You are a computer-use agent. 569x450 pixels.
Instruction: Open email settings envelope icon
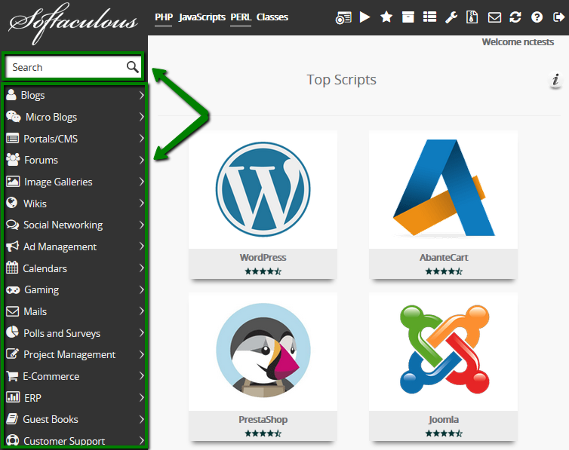[494, 17]
